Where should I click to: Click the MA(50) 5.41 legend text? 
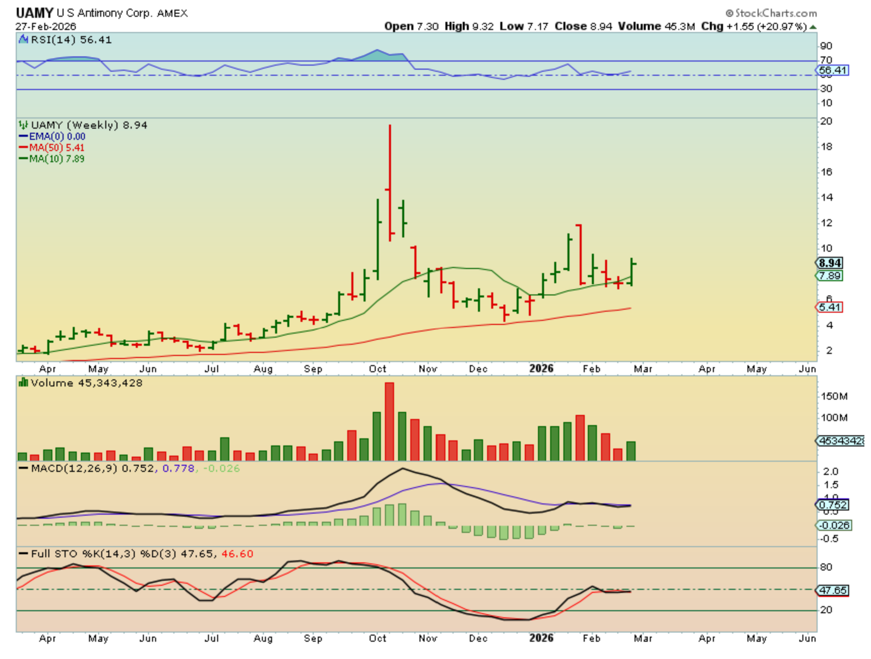(57, 147)
